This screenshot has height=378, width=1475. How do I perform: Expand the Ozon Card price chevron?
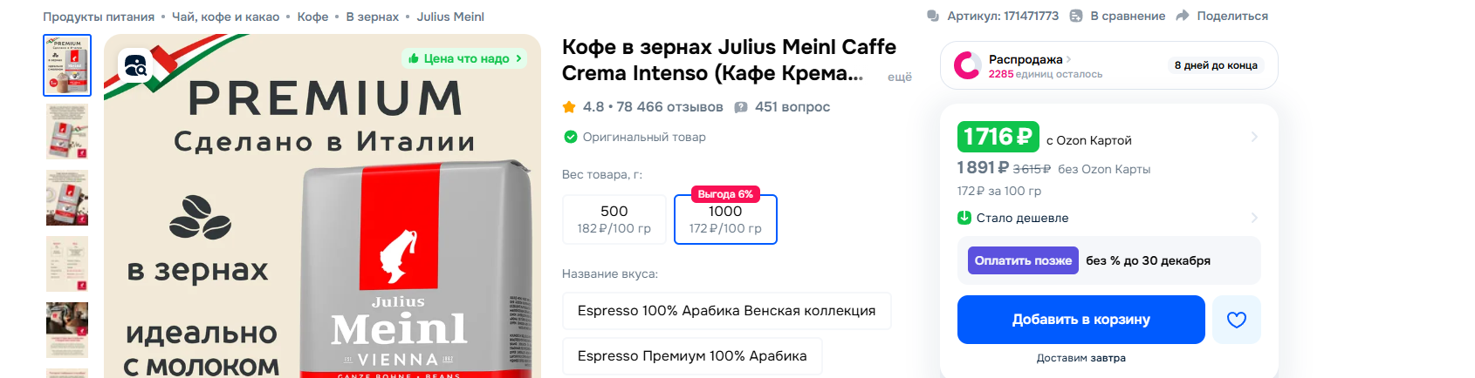pos(1254,137)
